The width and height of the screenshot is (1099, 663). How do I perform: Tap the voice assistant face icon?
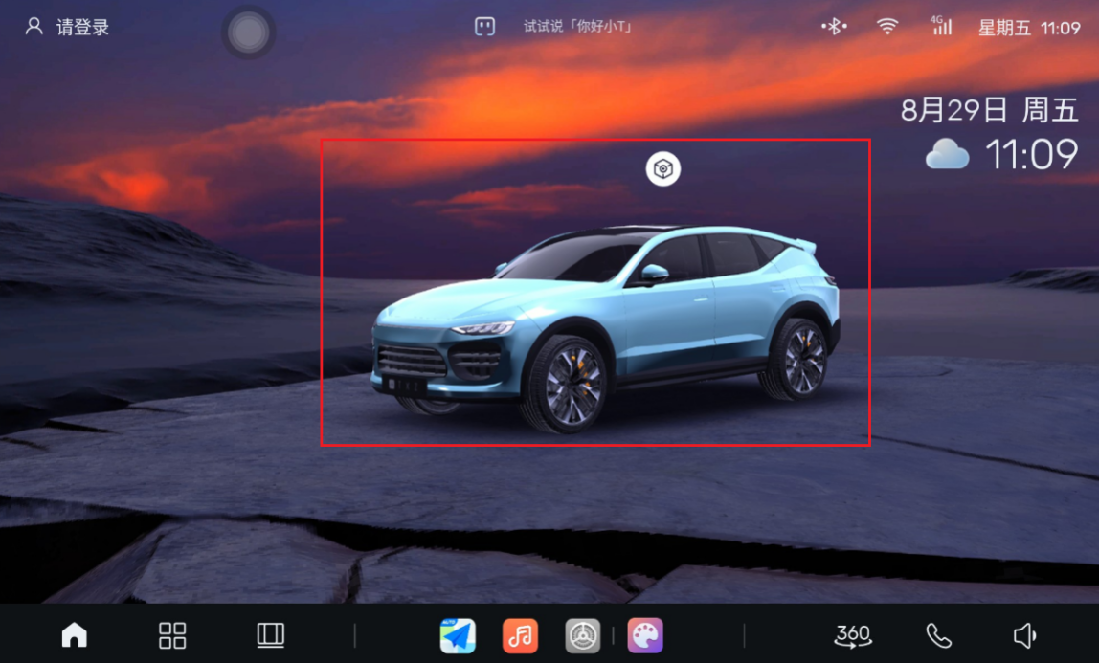pyautogui.click(x=484, y=27)
